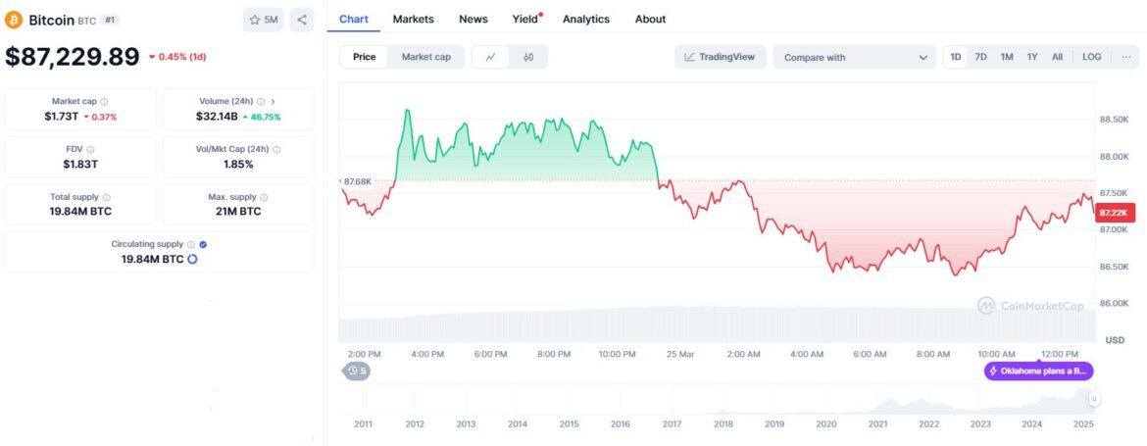The width and height of the screenshot is (1147, 446).
Task: Open the Analytics tab
Action: coord(585,19)
